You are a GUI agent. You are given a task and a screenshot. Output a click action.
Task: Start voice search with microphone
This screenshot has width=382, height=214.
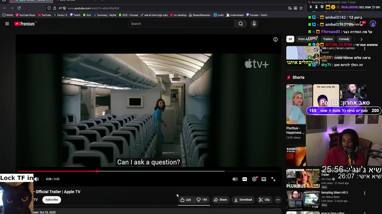[x=254, y=24]
